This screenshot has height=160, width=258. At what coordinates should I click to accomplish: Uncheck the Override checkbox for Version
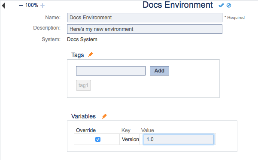click(x=98, y=139)
